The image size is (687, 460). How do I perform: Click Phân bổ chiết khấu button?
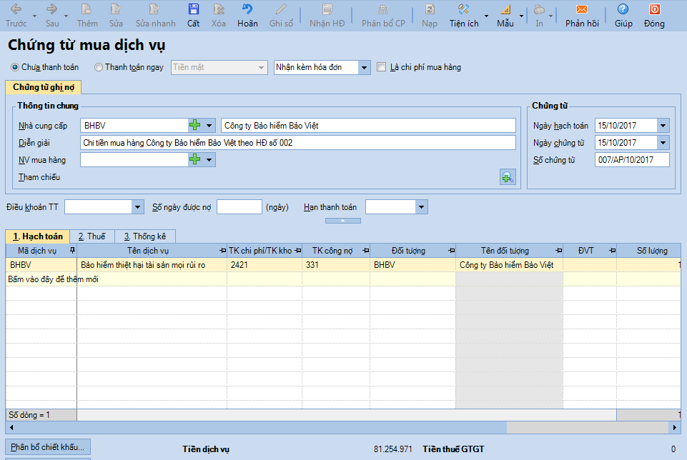(48, 447)
